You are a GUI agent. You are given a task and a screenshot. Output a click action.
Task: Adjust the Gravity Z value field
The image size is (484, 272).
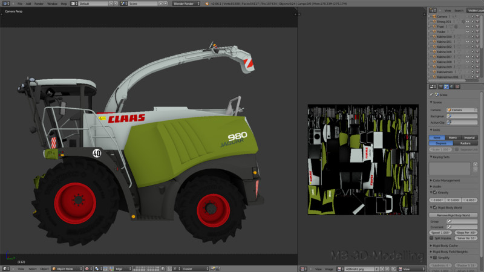click(x=470, y=200)
